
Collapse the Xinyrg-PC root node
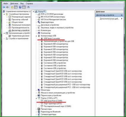coord(34,12)
